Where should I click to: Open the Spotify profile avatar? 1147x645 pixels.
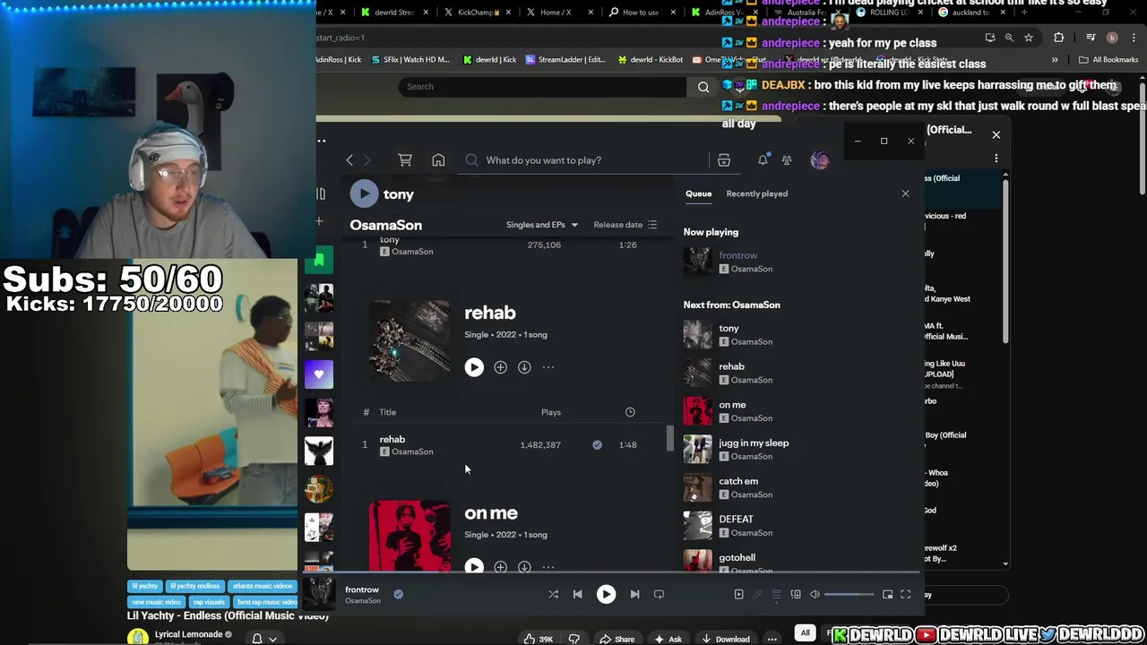pyautogui.click(x=819, y=160)
